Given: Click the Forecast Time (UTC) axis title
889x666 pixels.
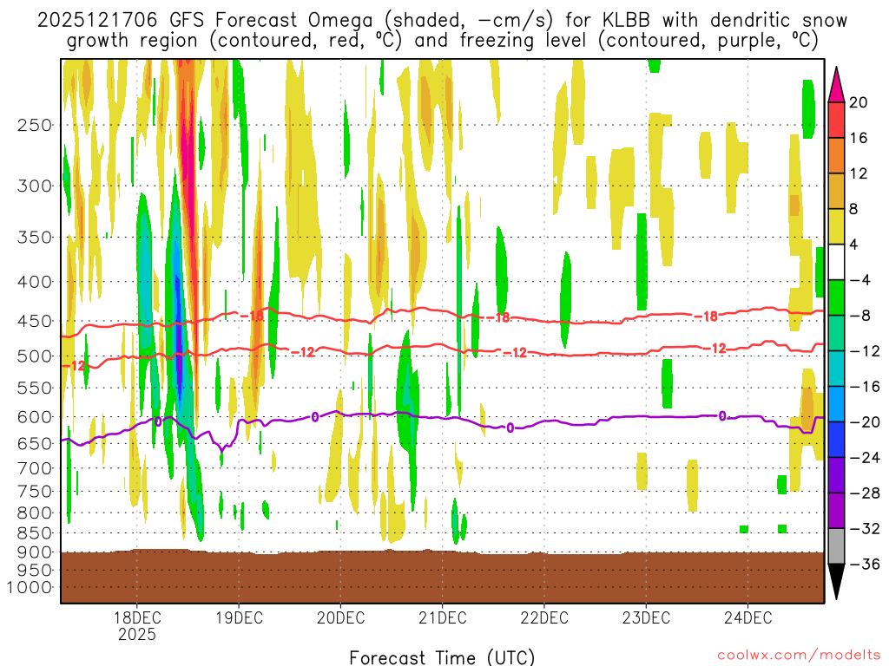Looking at the screenshot, I should (x=442, y=656).
